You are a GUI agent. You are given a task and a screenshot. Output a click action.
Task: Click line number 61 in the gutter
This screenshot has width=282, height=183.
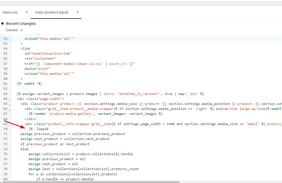tap(6, 84)
